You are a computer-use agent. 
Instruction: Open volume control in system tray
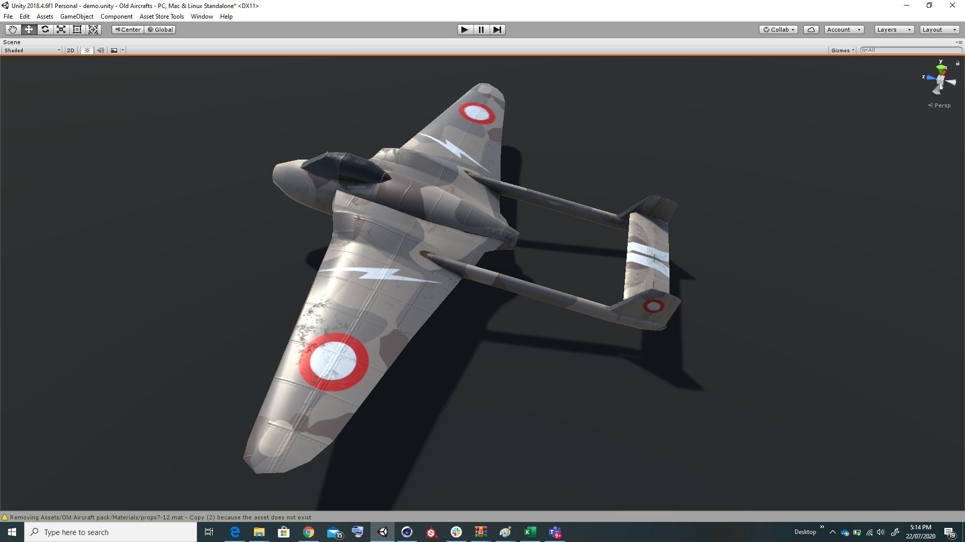881,532
